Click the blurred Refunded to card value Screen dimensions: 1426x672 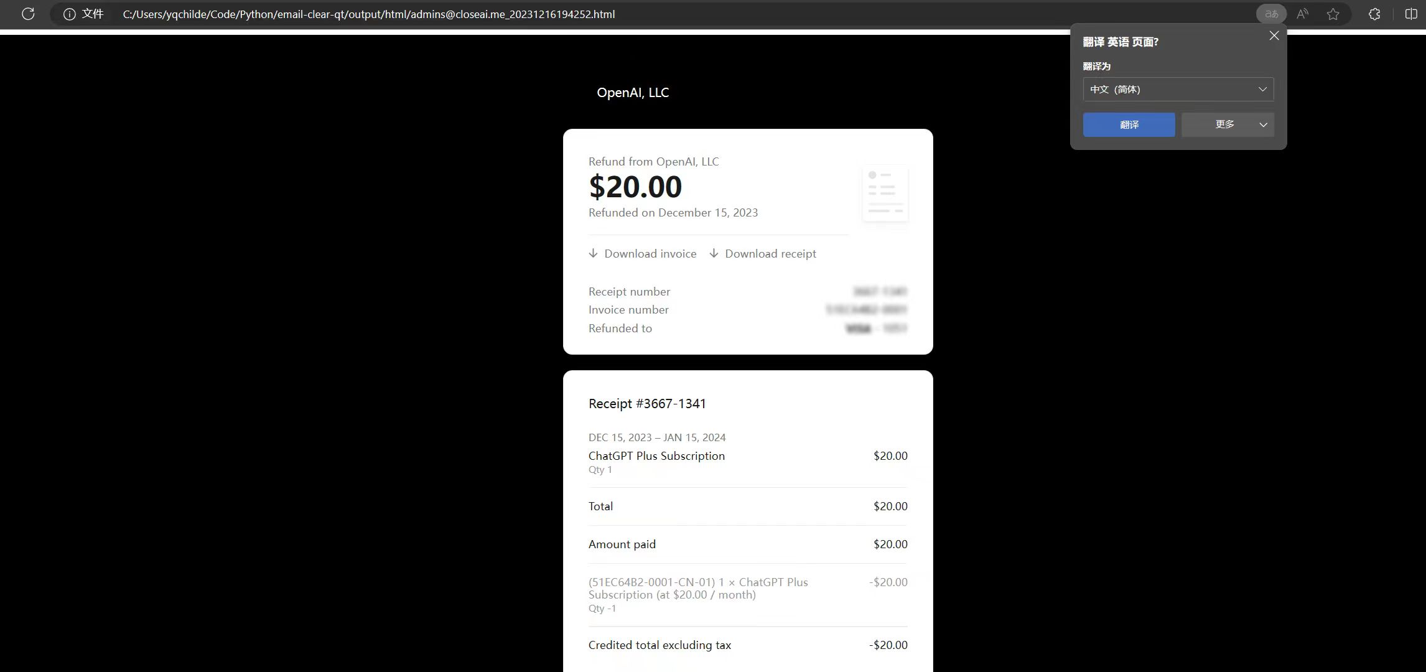876,329
